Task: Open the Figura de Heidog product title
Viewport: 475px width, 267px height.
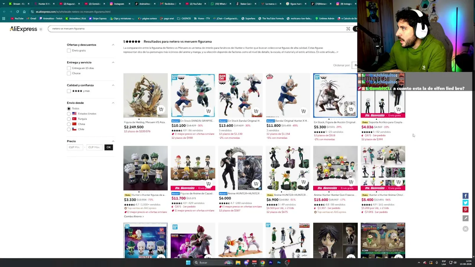Action: 145,122
